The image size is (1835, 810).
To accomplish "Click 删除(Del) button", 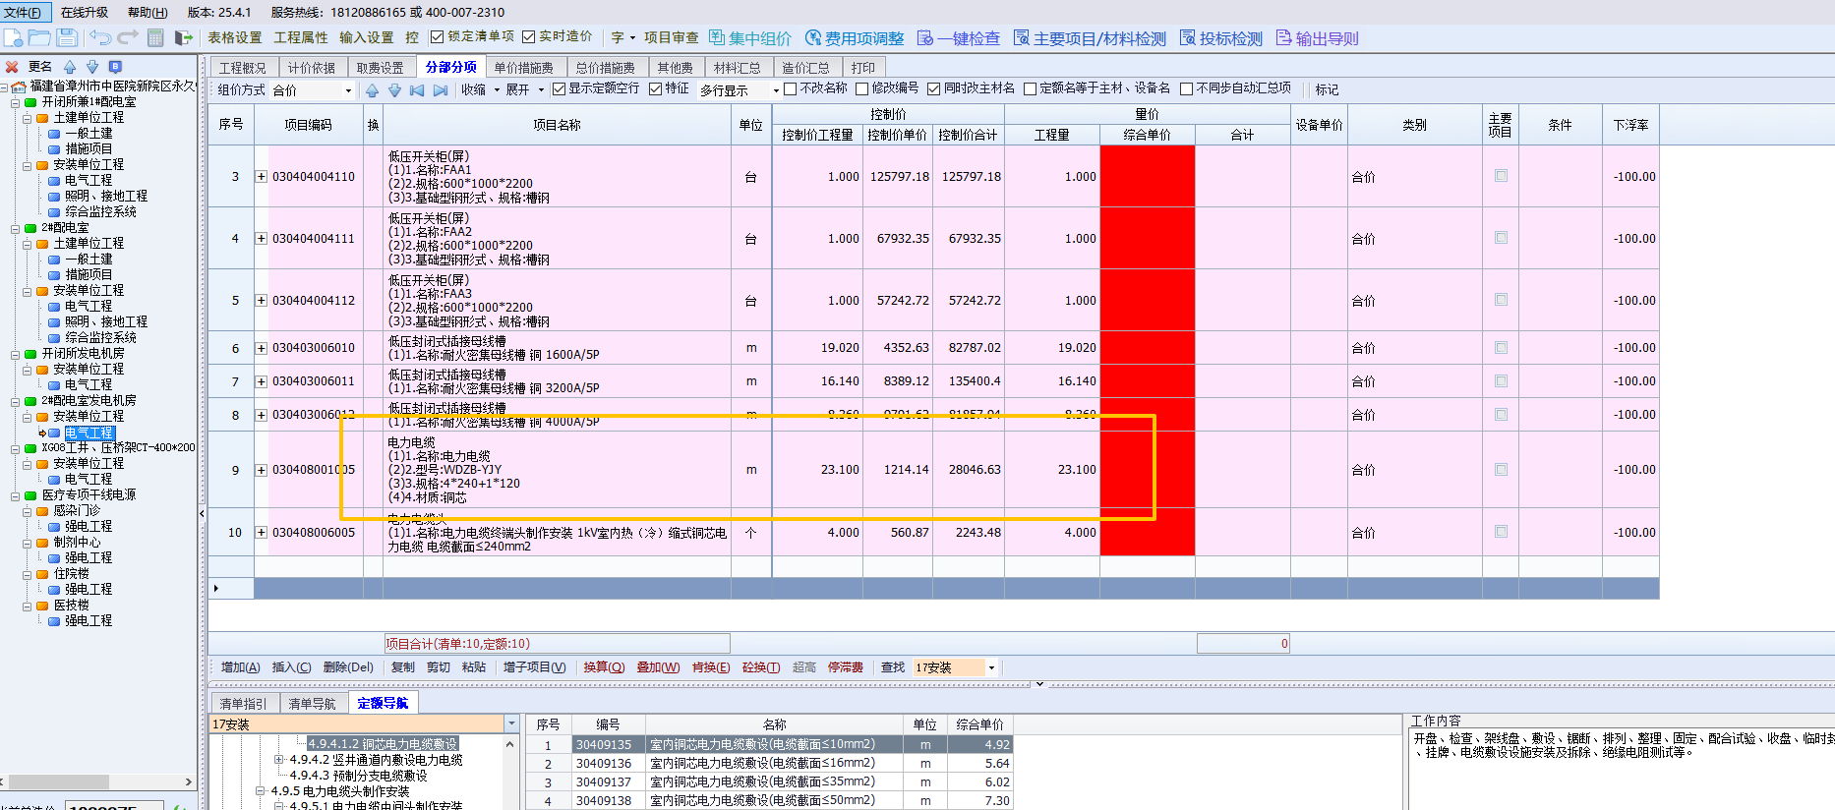I will [348, 667].
